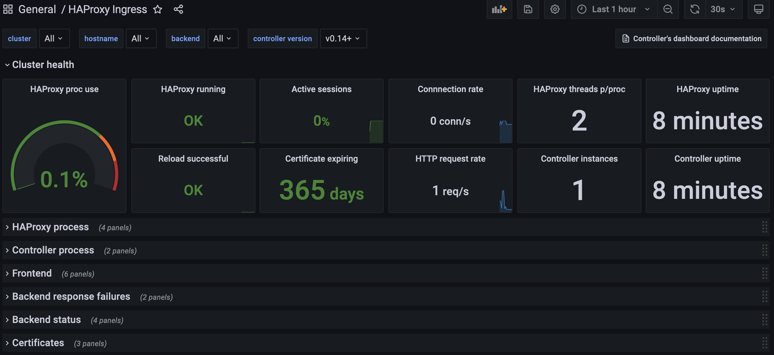Click the refresh dashboard icon

click(694, 9)
